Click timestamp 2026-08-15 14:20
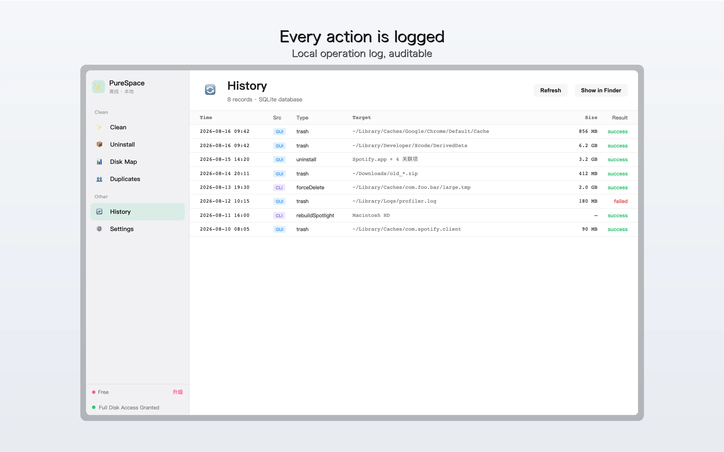This screenshot has height=452, width=724. coord(224,159)
